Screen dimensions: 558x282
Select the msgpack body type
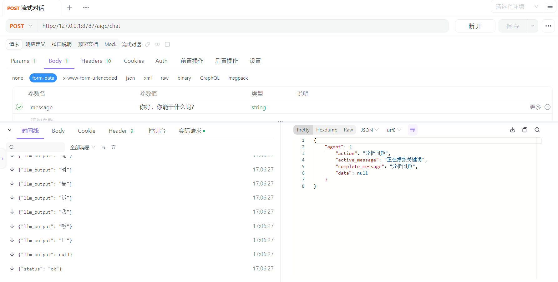click(238, 78)
